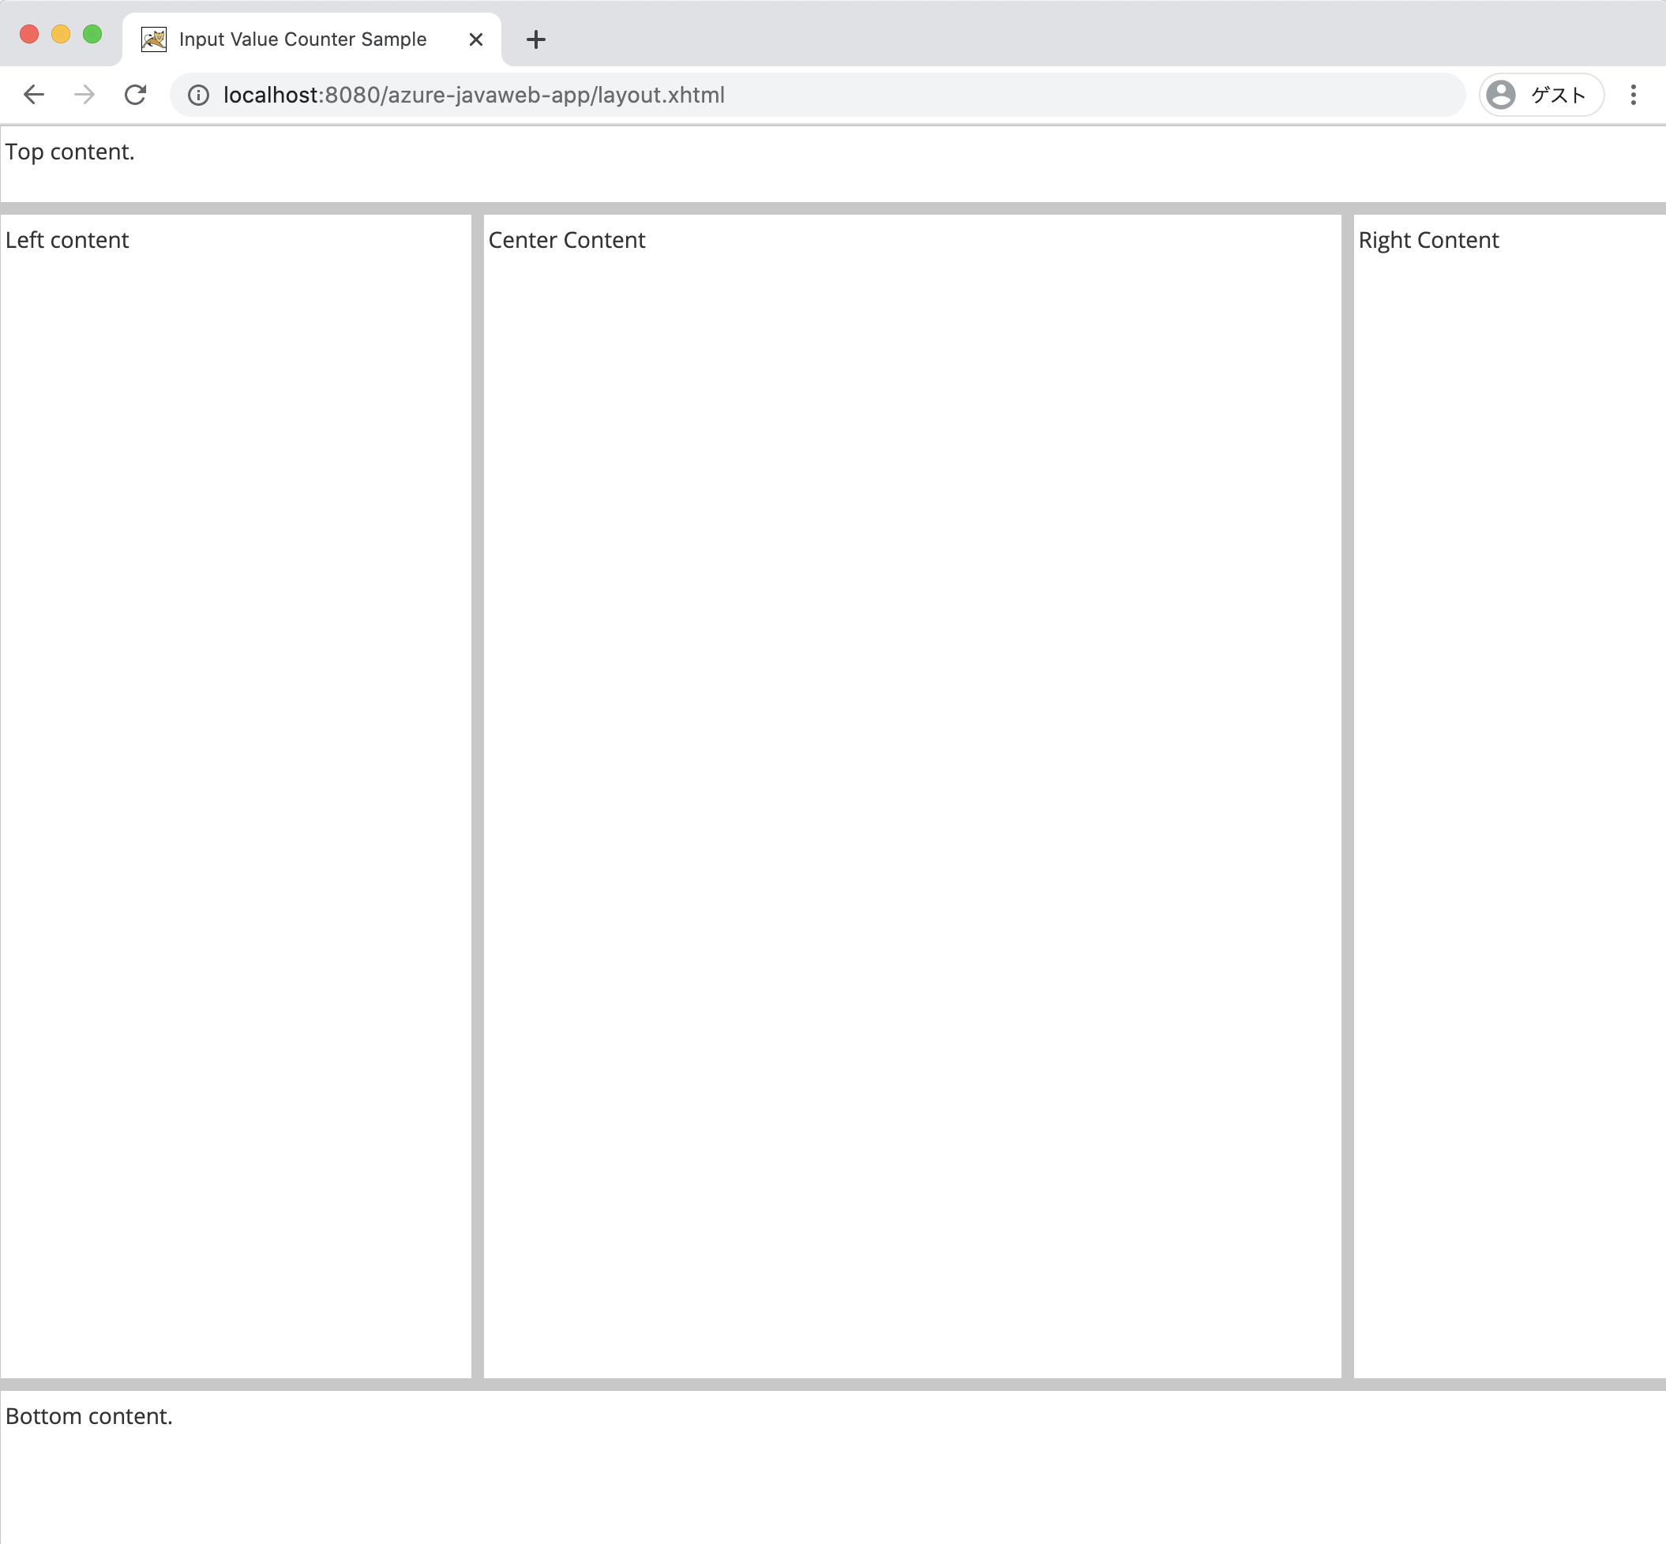Image resolution: width=1666 pixels, height=1544 pixels.
Task: Click the resizer bar below top pane
Action: pos(833,208)
